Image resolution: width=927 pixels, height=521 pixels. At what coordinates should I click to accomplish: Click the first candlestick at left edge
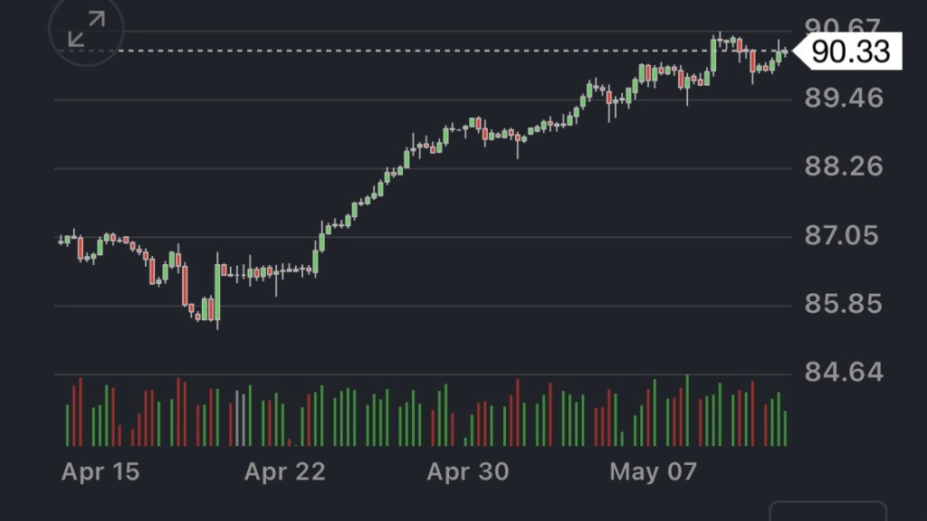[x=61, y=240]
